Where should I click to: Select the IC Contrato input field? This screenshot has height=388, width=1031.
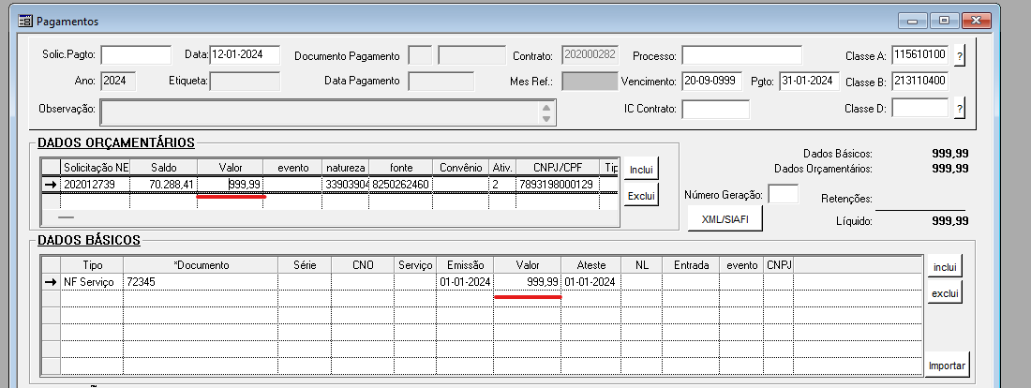click(x=715, y=109)
